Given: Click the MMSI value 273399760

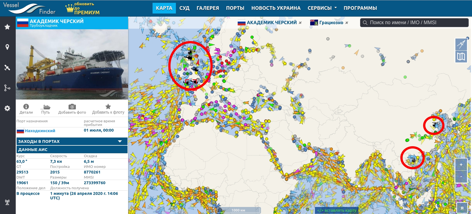Looking at the screenshot, I should (95, 183).
